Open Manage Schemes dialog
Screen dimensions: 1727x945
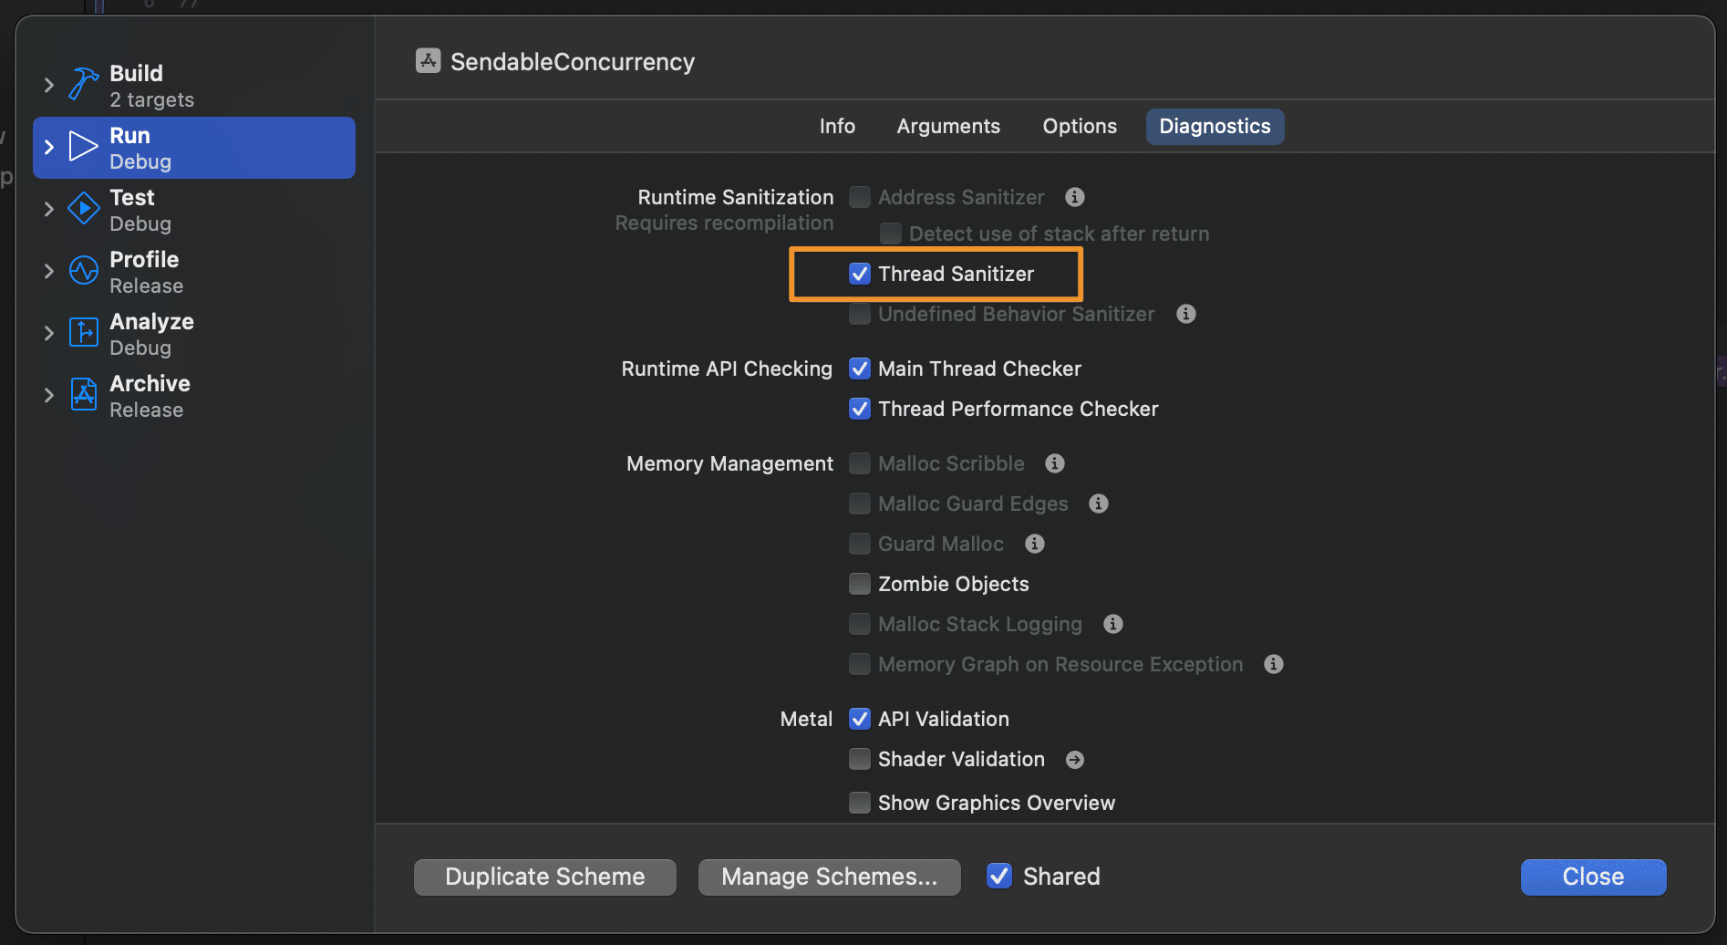point(829,877)
